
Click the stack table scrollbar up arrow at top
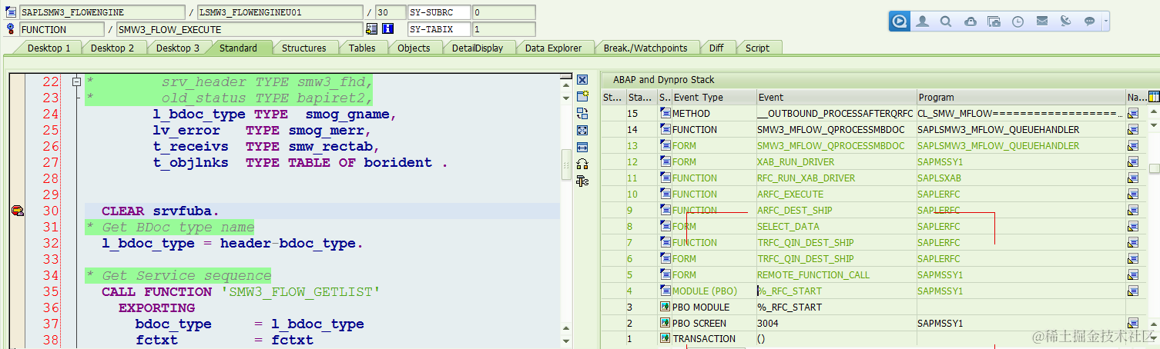(x=1154, y=113)
